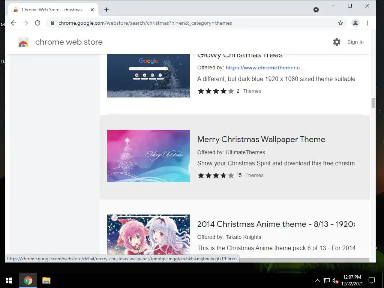Open Glowy Christmas Trees theme thumbnail
384x288 pixels.
tap(148, 76)
